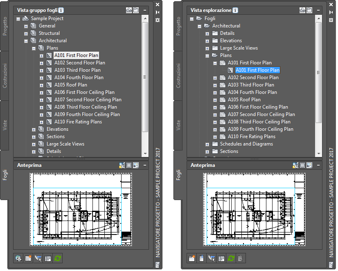Click first preview mode icon in Vista esplorazione Anteprima

click(295, 165)
